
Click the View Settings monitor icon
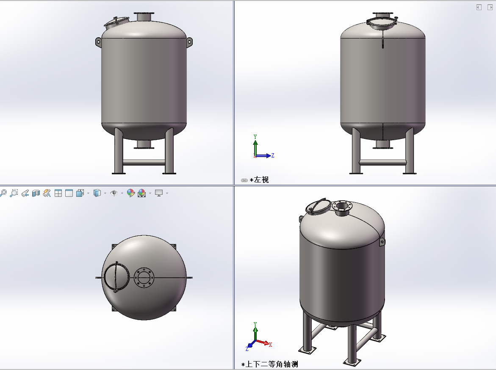click(x=159, y=193)
